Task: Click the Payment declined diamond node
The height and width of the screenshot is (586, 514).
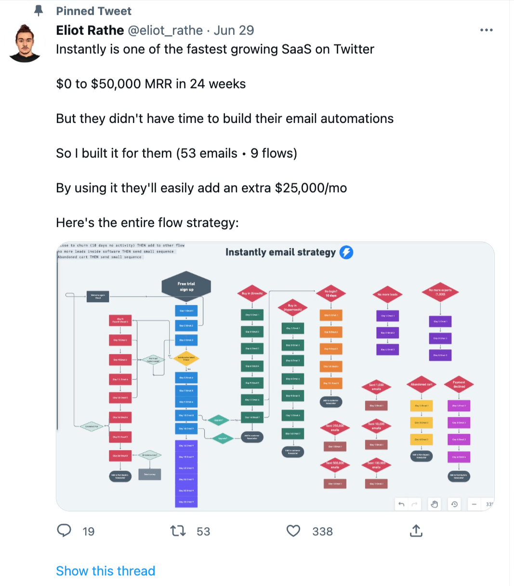Action: point(459,385)
